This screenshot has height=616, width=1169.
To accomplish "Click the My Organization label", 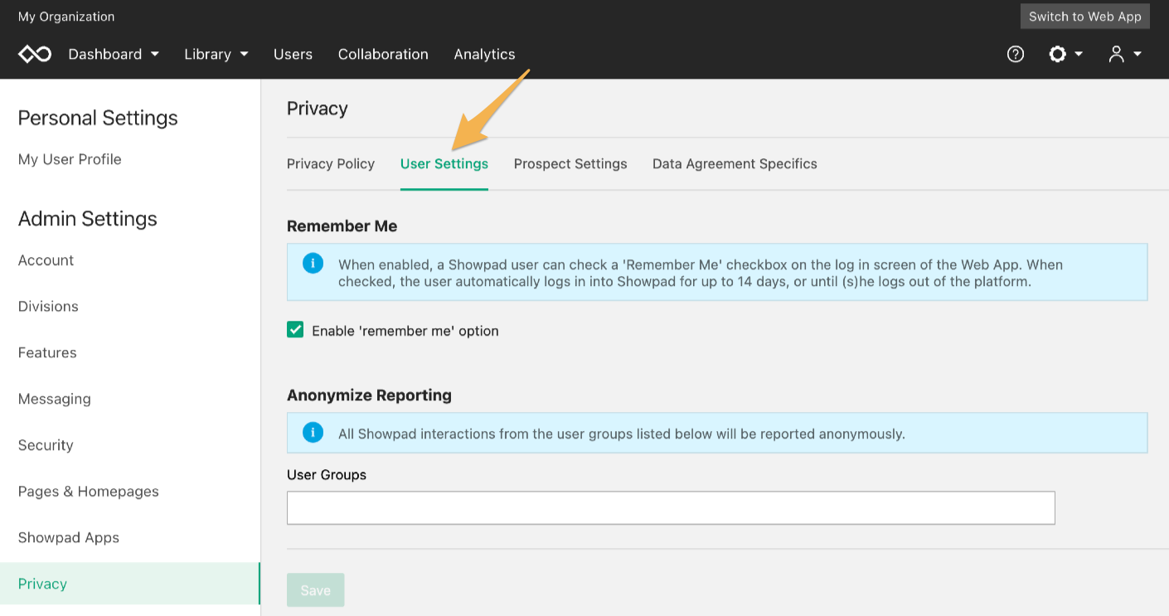I will point(66,17).
